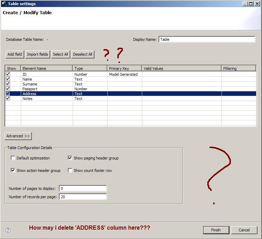The height and width of the screenshot is (239, 262).
Task: Enable Default optimization checkbox
Action: click(x=13, y=158)
